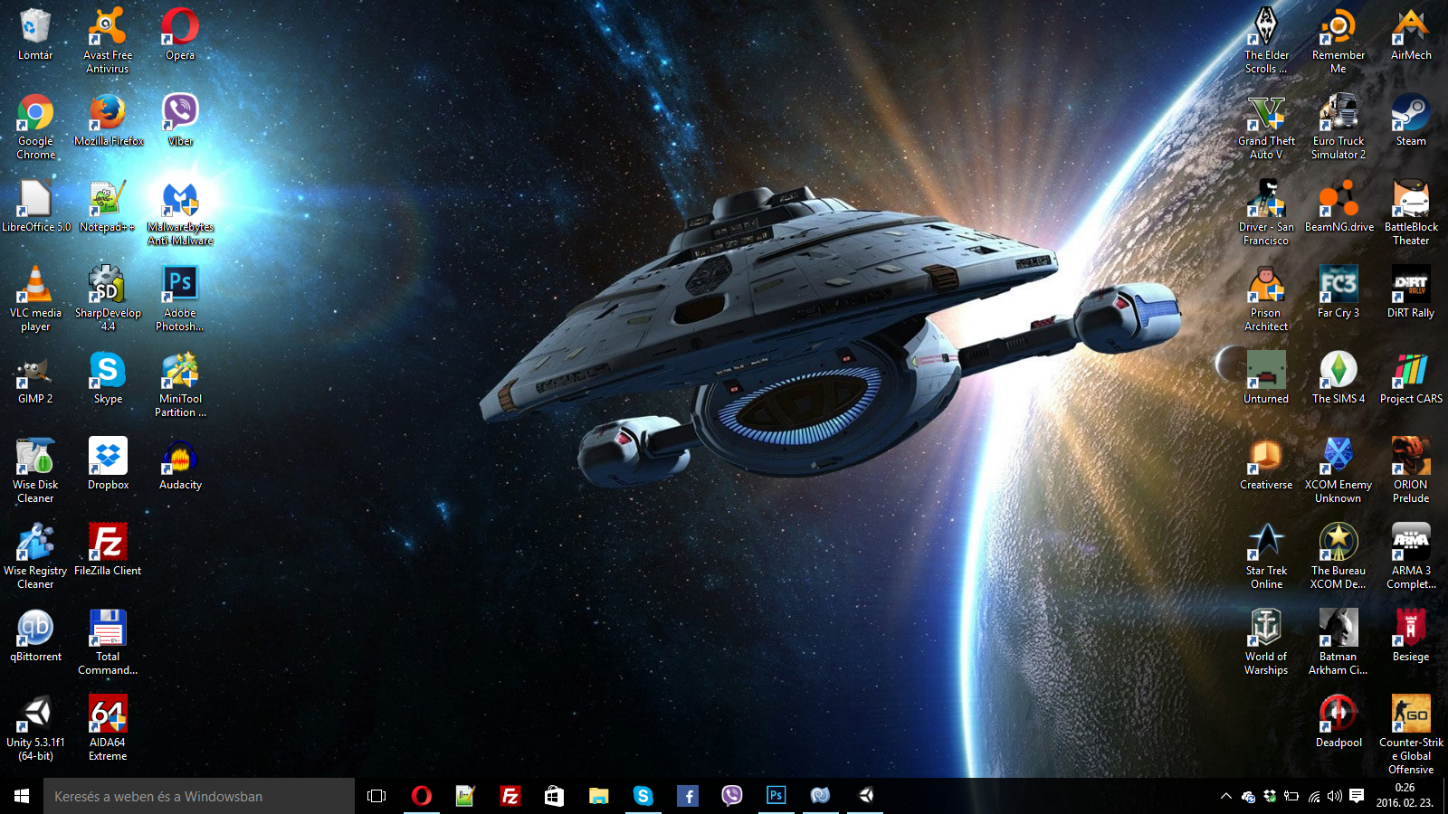Select qBittorrent desktop icon
Screen dimensions: 1448x814
[x=35, y=636]
